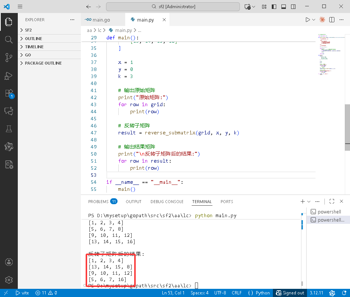Open the DEBUG CONSOLE tab
This screenshot has height=297, width=350.
tap(167, 202)
